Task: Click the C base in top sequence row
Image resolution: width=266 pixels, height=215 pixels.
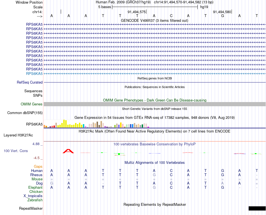Action: (171, 16)
